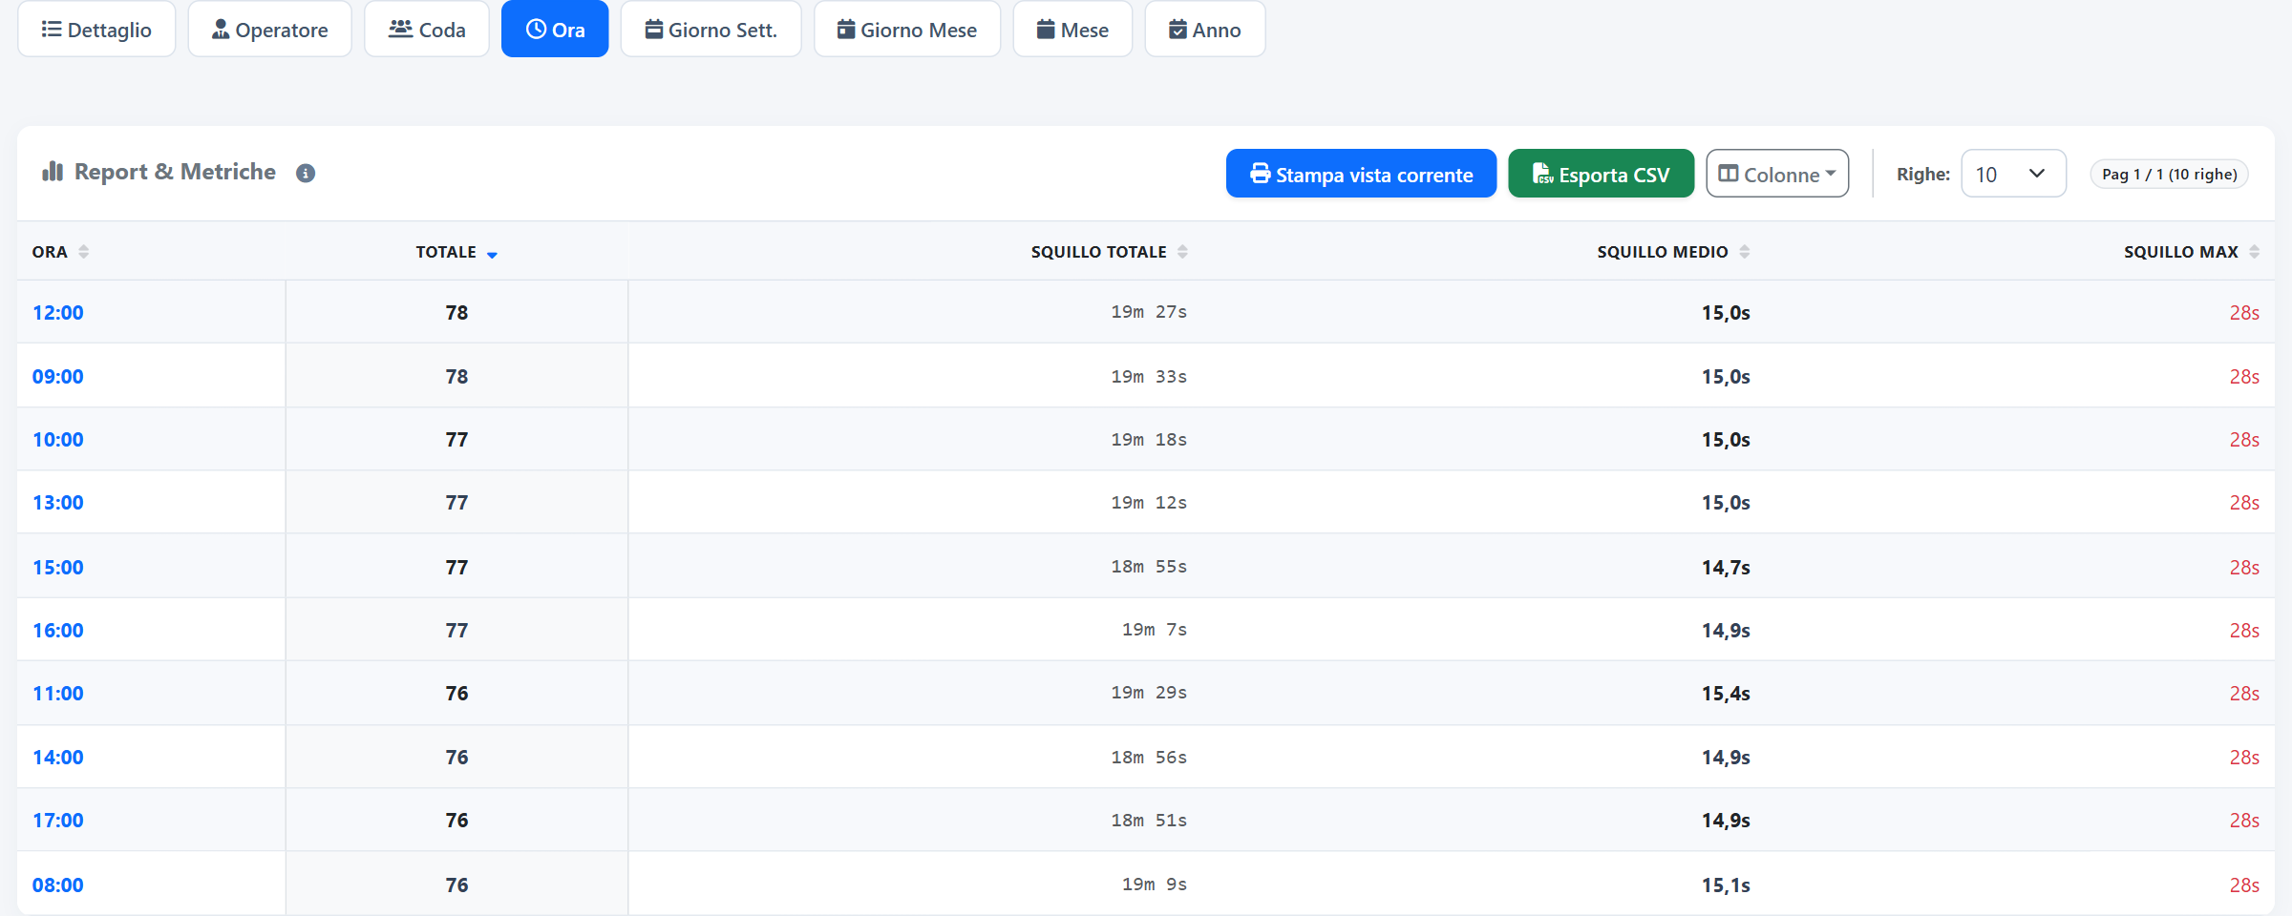Screen dimensions: 2292x916
Task: Toggle TOTALE descending sort arrow
Action: point(492,254)
